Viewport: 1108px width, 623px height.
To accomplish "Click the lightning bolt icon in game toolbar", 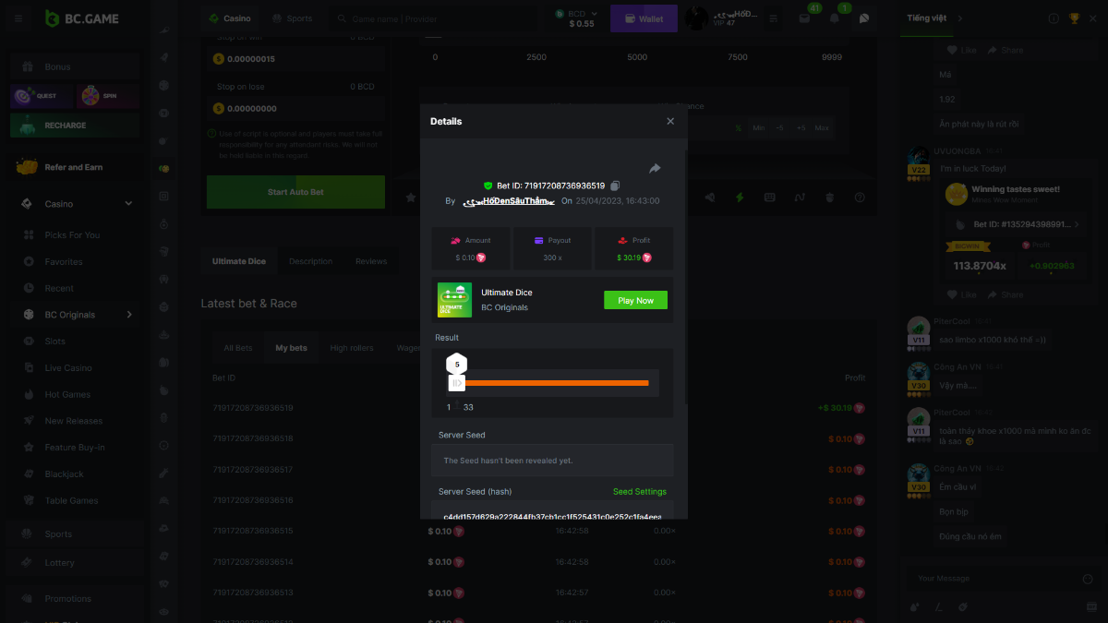I will 739,198.
